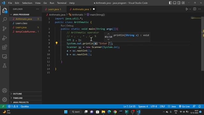Open tempCodeRunner file in explorer
The width and height of the screenshot is (204, 115).
(25, 32)
